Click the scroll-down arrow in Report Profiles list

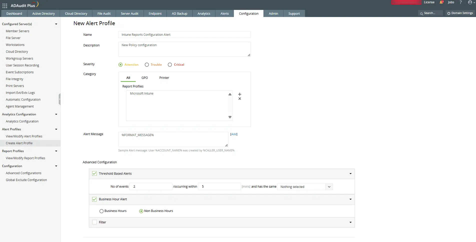(x=230, y=117)
